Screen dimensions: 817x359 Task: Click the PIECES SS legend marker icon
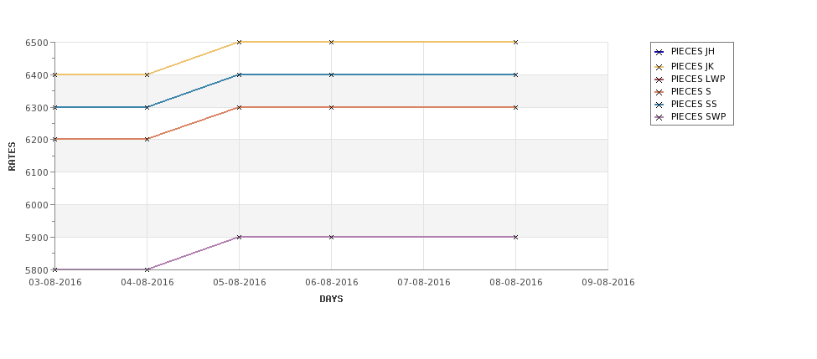pos(659,105)
